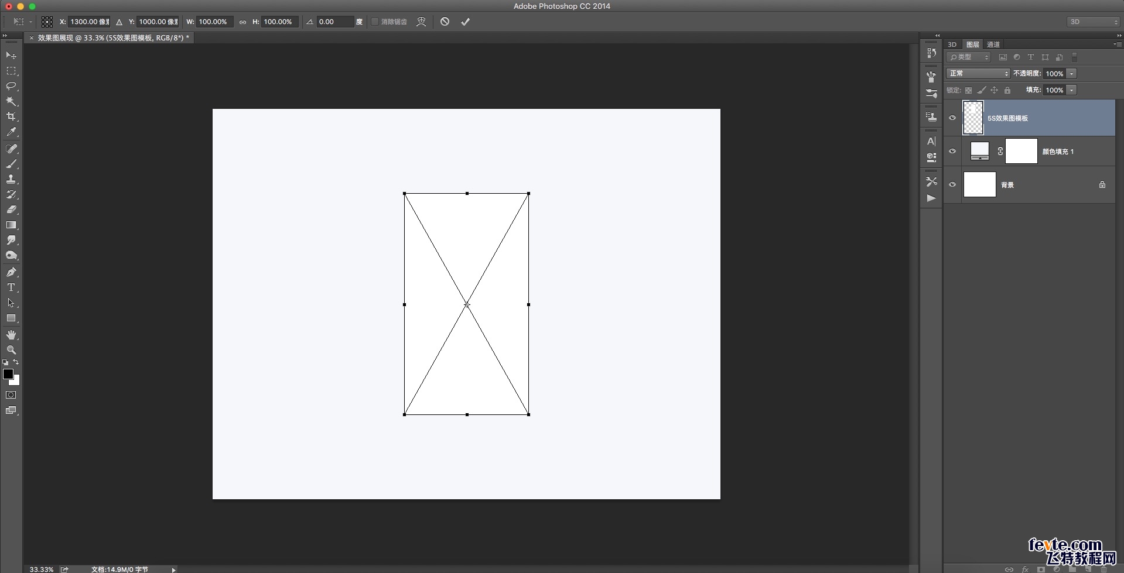Select the Crop tool
Viewport: 1124px width, 573px height.
coord(11,116)
